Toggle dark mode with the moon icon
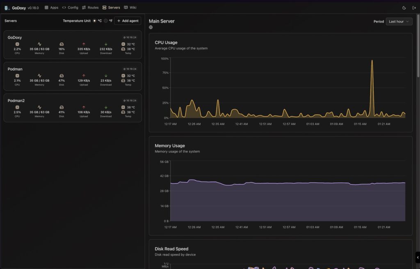 404,7
